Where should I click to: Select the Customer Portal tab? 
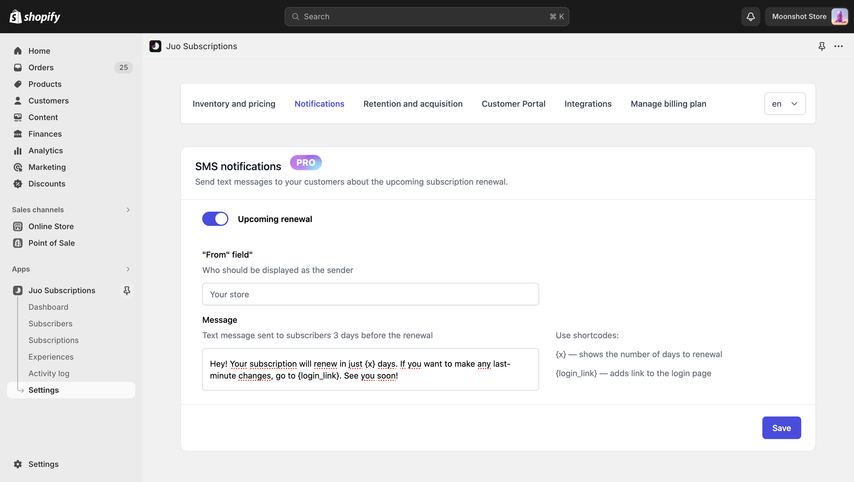[513, 103]
